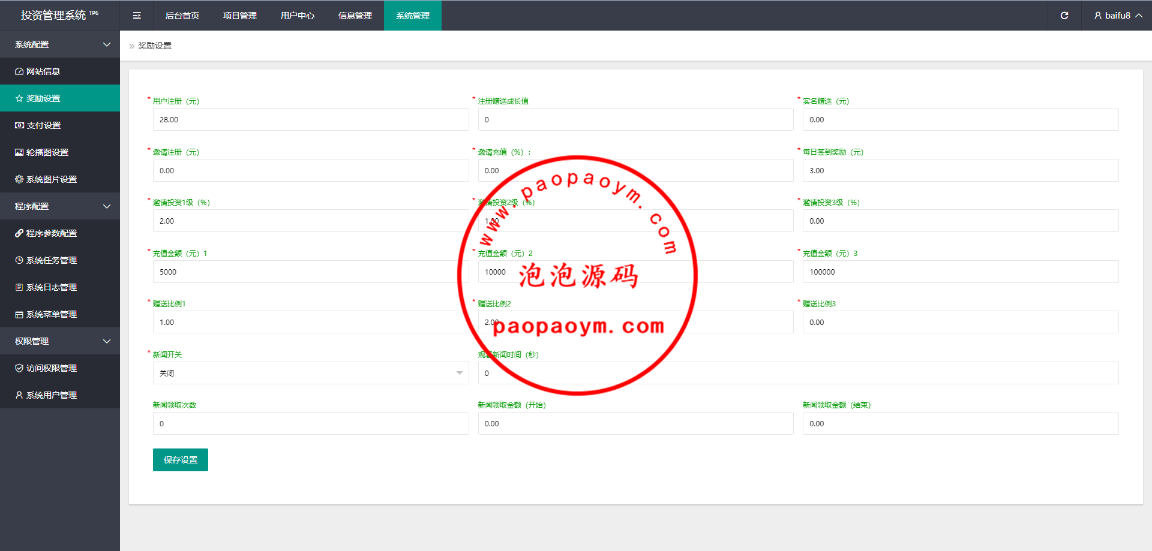The image size is (1152, 551).
Task: Expand the baifu8 account menu arrow
Action: click(1138, 16)
